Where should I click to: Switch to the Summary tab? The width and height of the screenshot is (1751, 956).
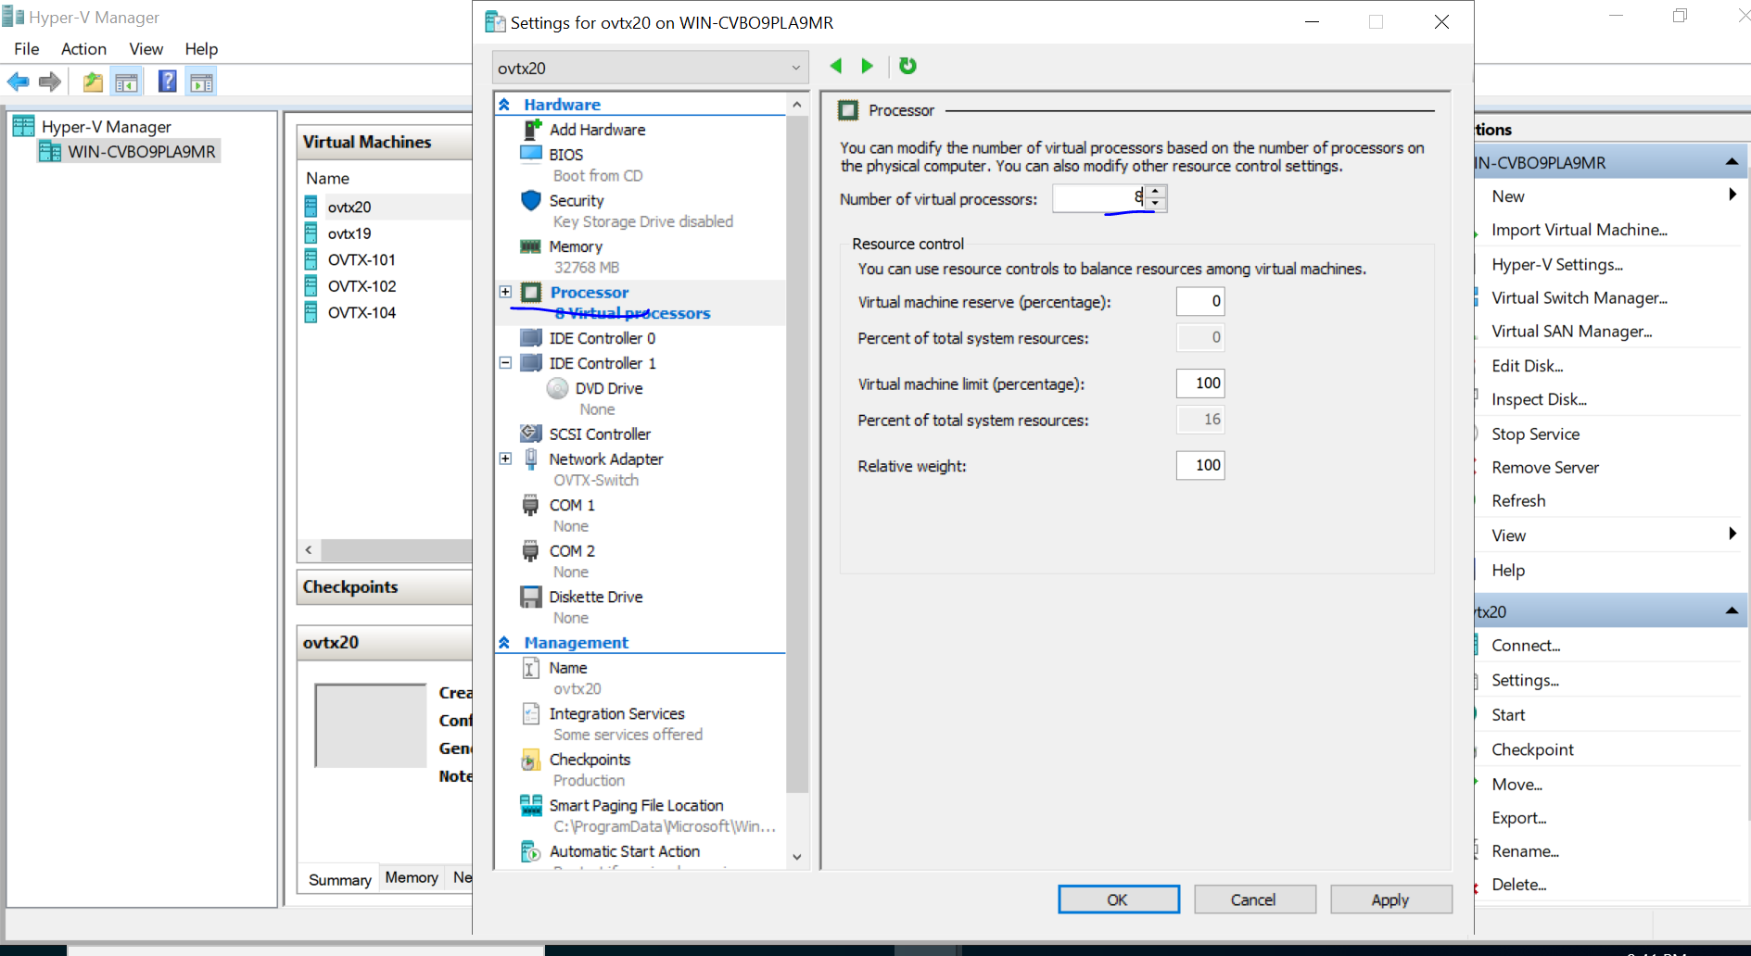coord(339,879)
